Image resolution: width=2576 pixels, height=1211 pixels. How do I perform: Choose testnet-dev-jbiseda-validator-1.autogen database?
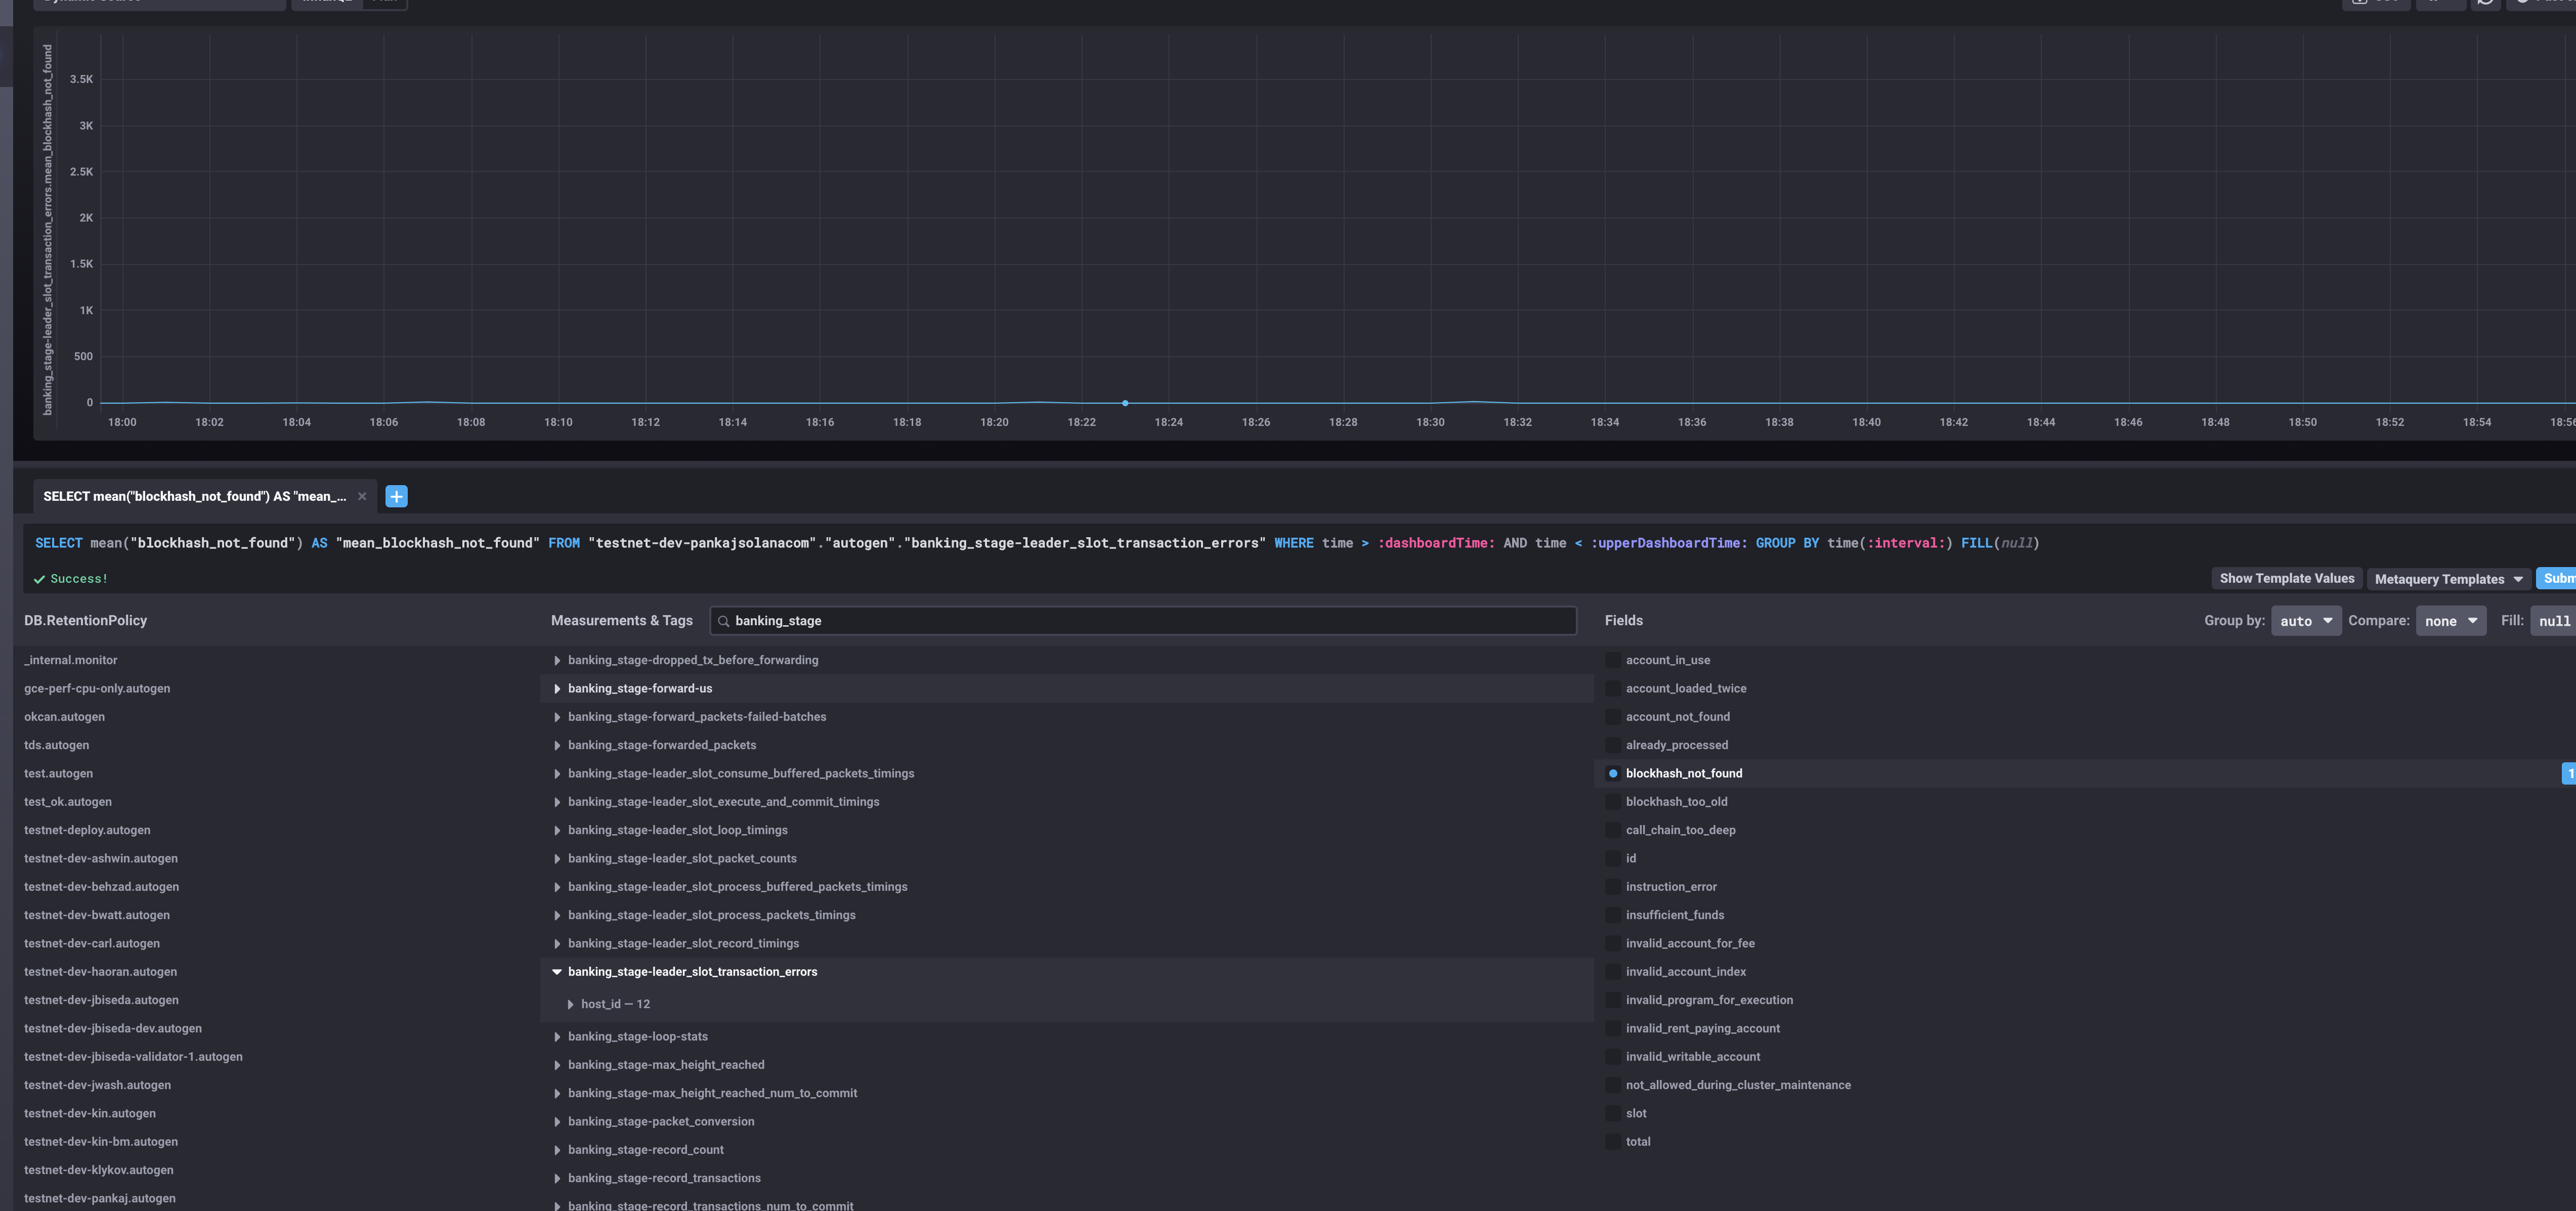pos(133,1057)
